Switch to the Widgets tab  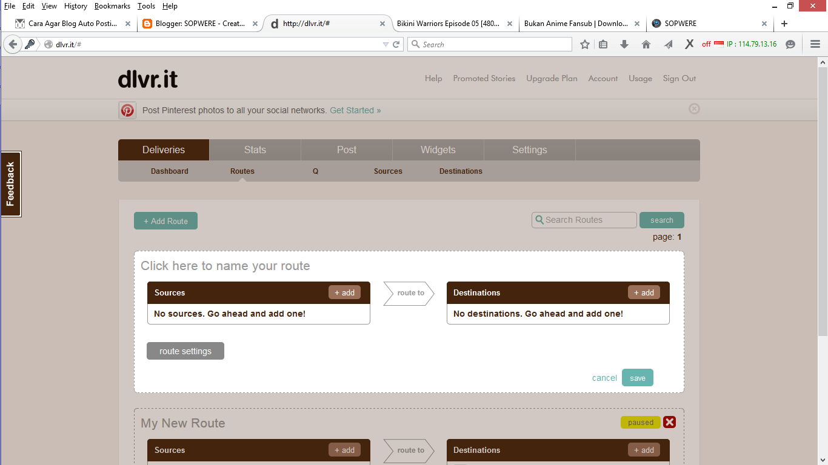coord(438,150)
